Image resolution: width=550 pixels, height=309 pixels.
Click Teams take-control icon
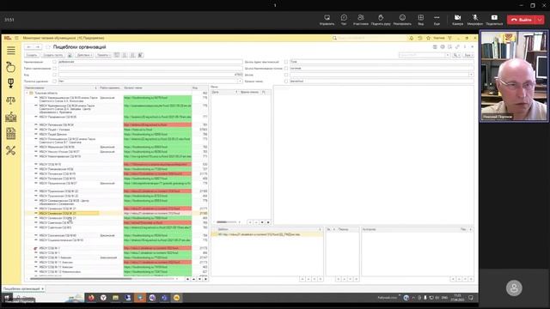click(x=327, y=20)
